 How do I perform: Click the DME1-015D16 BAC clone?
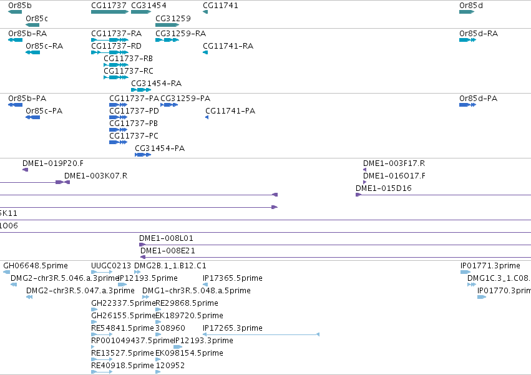pyautogui.click(x=443, y=195)
